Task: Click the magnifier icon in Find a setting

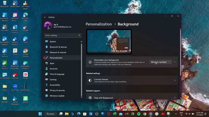Action: click(79, 35)
